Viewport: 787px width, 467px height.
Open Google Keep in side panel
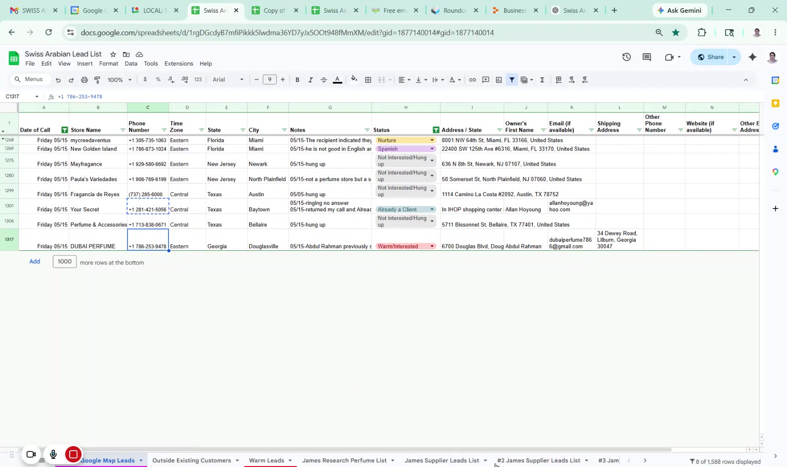[775, 103]
